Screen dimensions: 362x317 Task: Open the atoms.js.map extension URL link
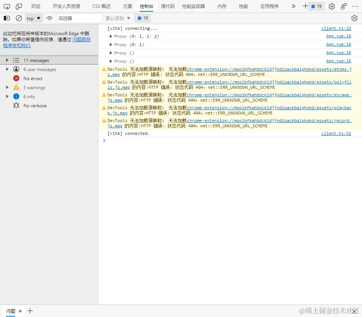(269, 69)
